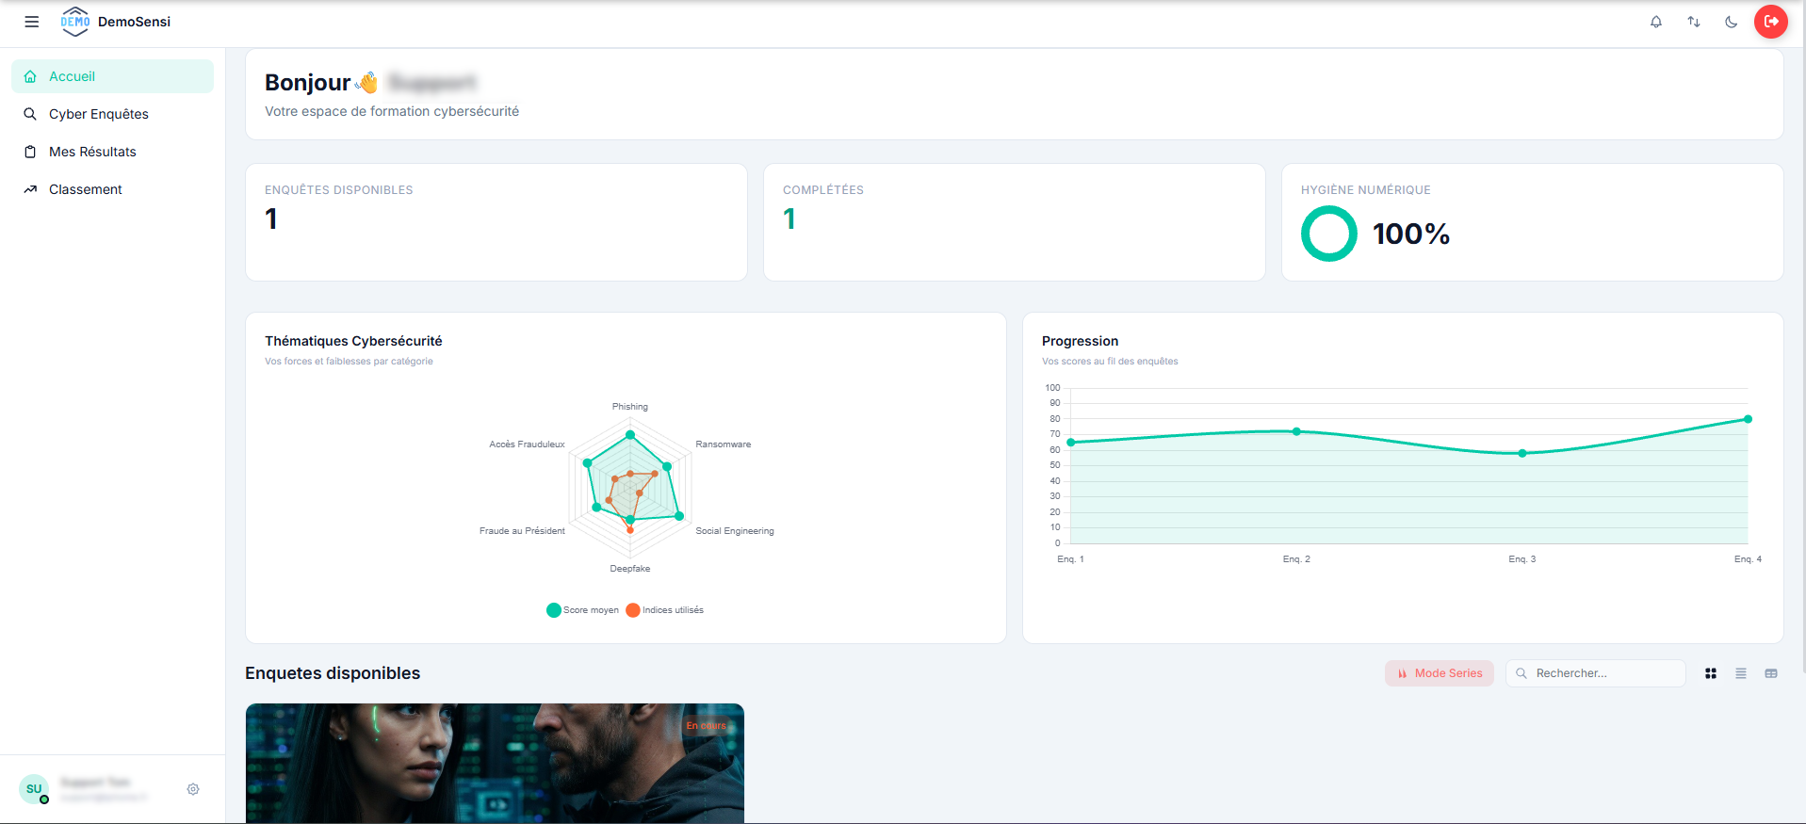Open Accueil in sidebar
1806x824 pixels.
pos(112,76)
